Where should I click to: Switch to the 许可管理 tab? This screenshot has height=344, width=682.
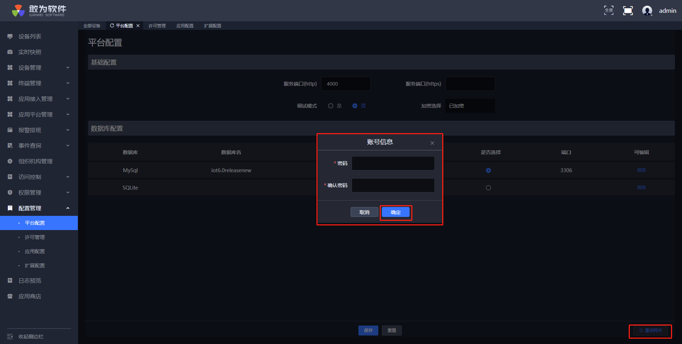click(x=157, y=26)
